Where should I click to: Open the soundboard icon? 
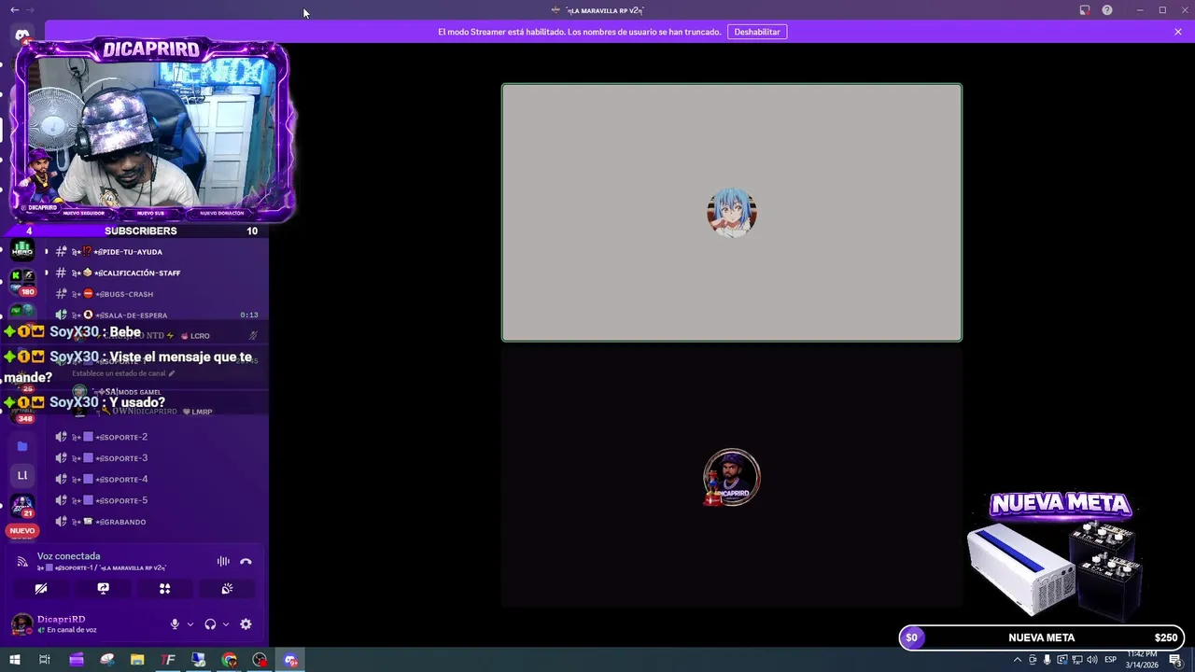click(x=227, y=589)
